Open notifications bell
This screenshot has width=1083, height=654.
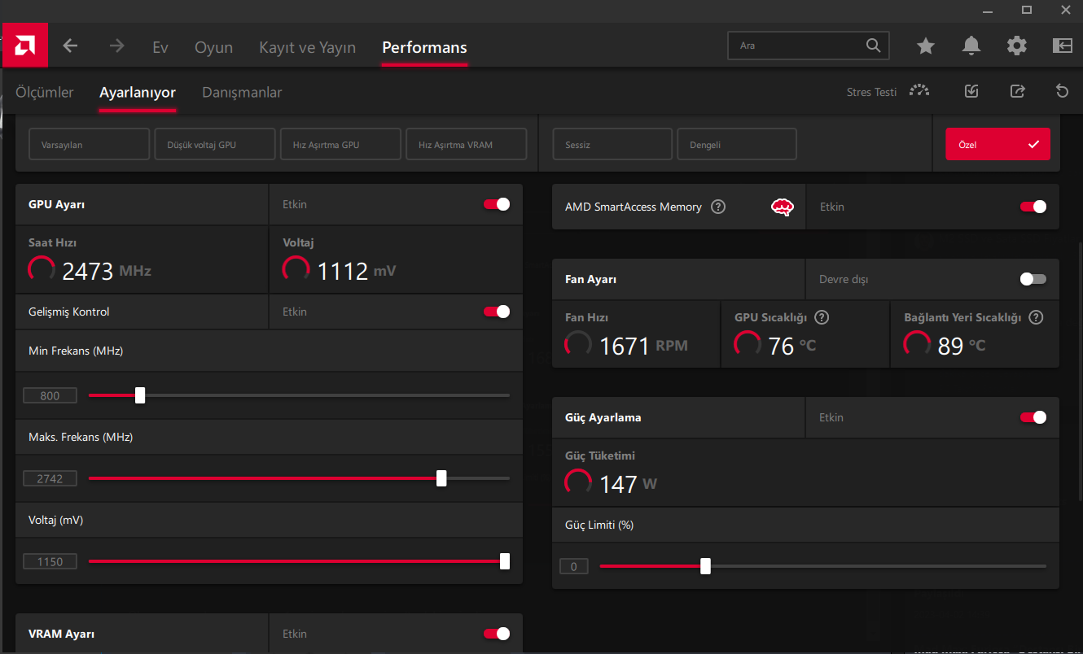[971, 46]
